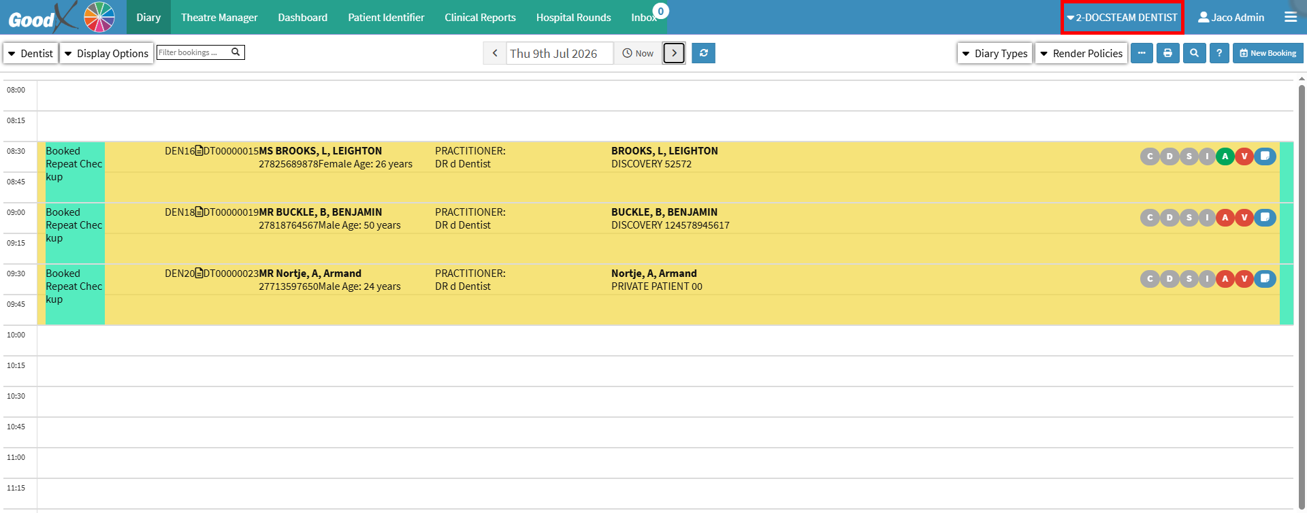Click the S icon on Brooks booking
This screenshot has height=513, width=1307.
pyautogui.click(x=1189, y=156)
